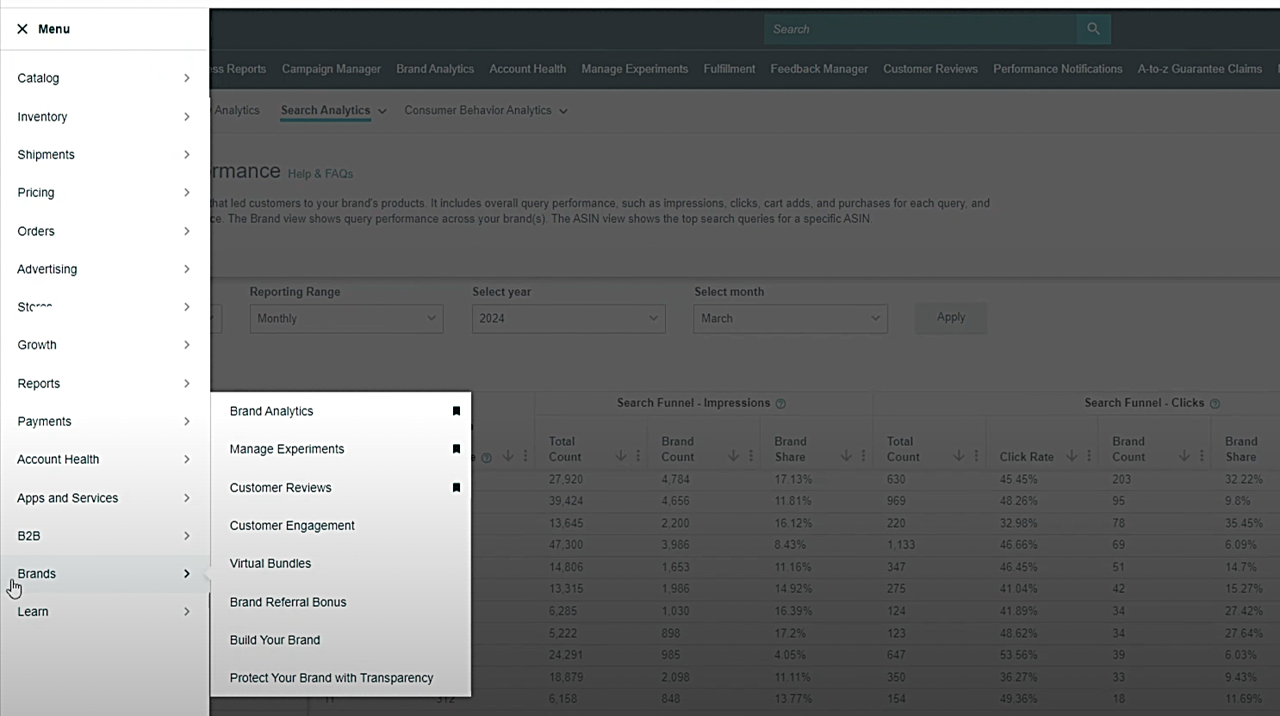This screenshot has height=716, width=1280.
Task: Open help icon beside Search Funnel - Clicks
Action: (1215, 404)
